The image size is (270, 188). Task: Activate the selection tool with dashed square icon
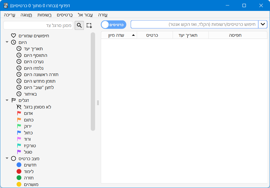tap(89, 26)
